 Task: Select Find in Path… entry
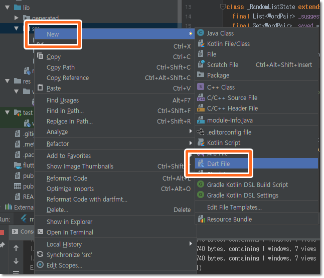coord(114,111)
